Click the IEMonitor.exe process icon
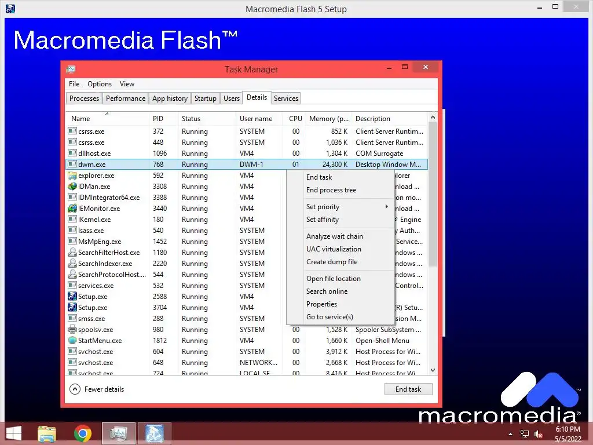The image size is (593, 445). [x=72, y=209]
